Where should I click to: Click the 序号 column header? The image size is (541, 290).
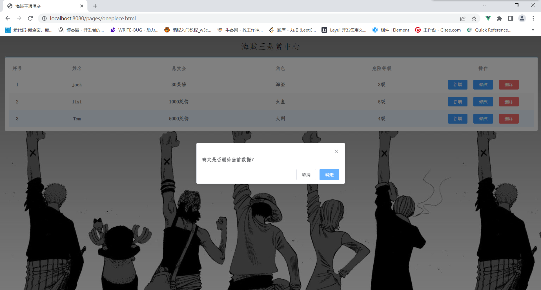(17, 68)
